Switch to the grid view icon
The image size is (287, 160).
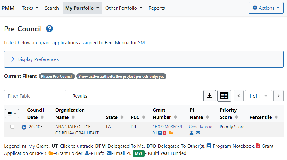tap(224, 96)
